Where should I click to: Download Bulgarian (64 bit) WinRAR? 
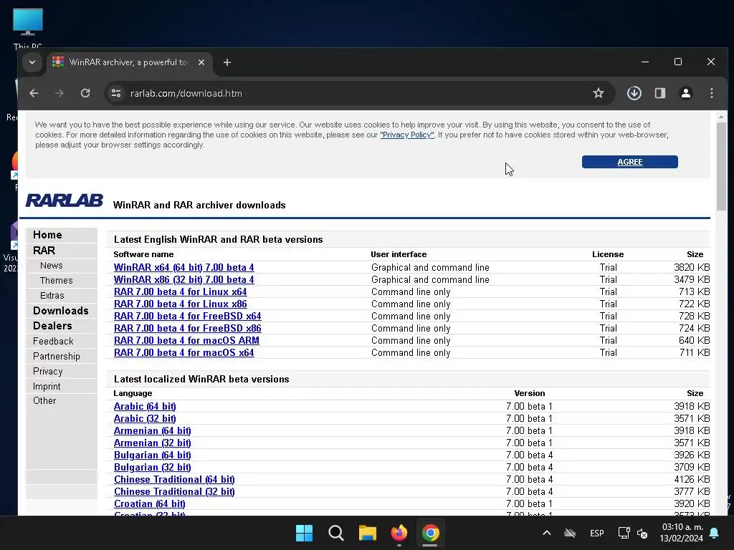152,455
